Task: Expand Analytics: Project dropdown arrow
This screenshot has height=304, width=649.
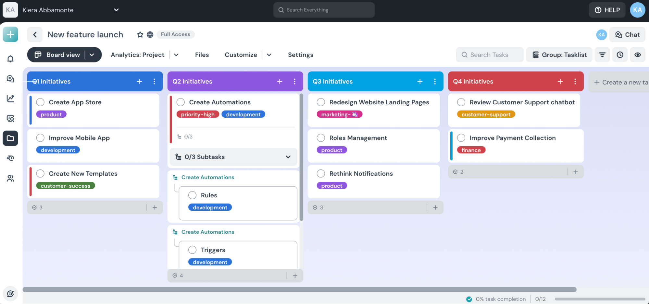Action: [x=176, y=55]
